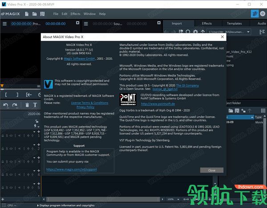Toggle track 1 visibility eye
Image resolution: width=267 pixels, height=208 pixels.
click(11, 136)
